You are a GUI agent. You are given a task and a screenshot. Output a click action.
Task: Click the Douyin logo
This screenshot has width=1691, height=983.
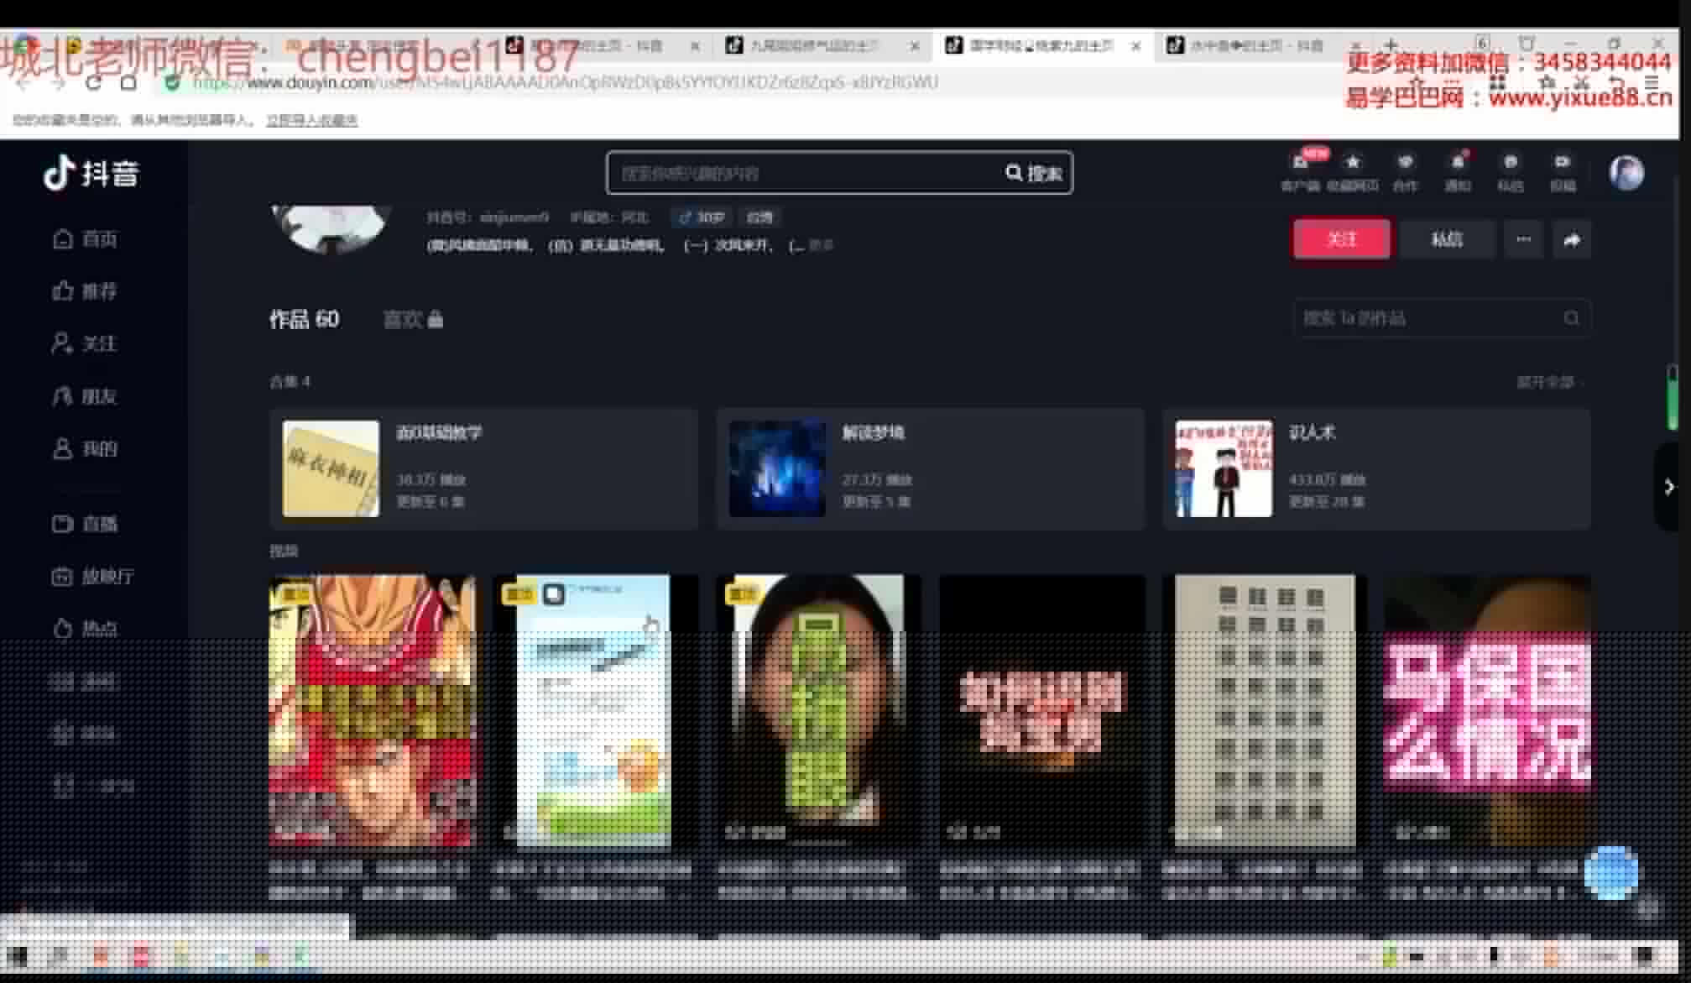(91, 173)
